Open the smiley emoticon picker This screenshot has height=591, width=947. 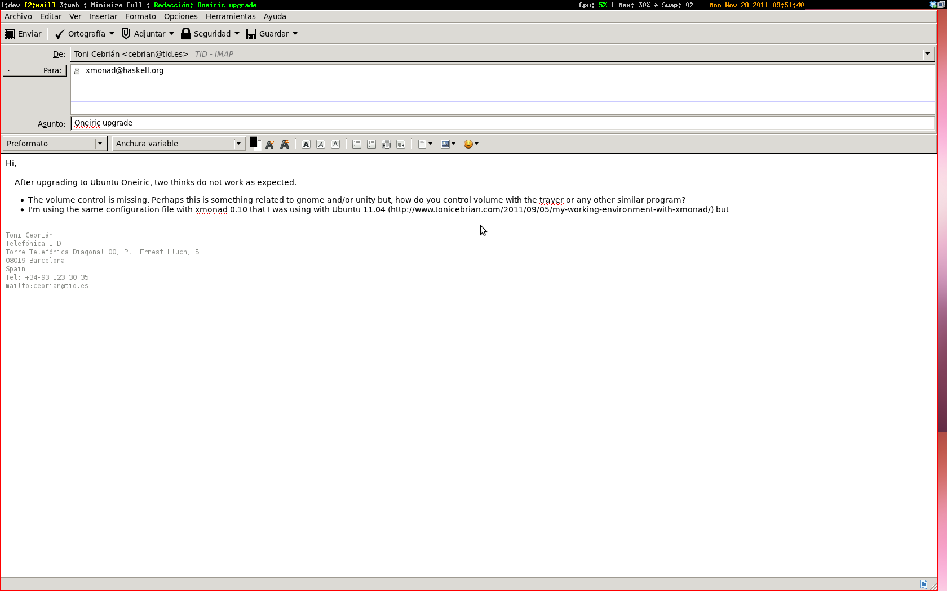coord(471,144)
